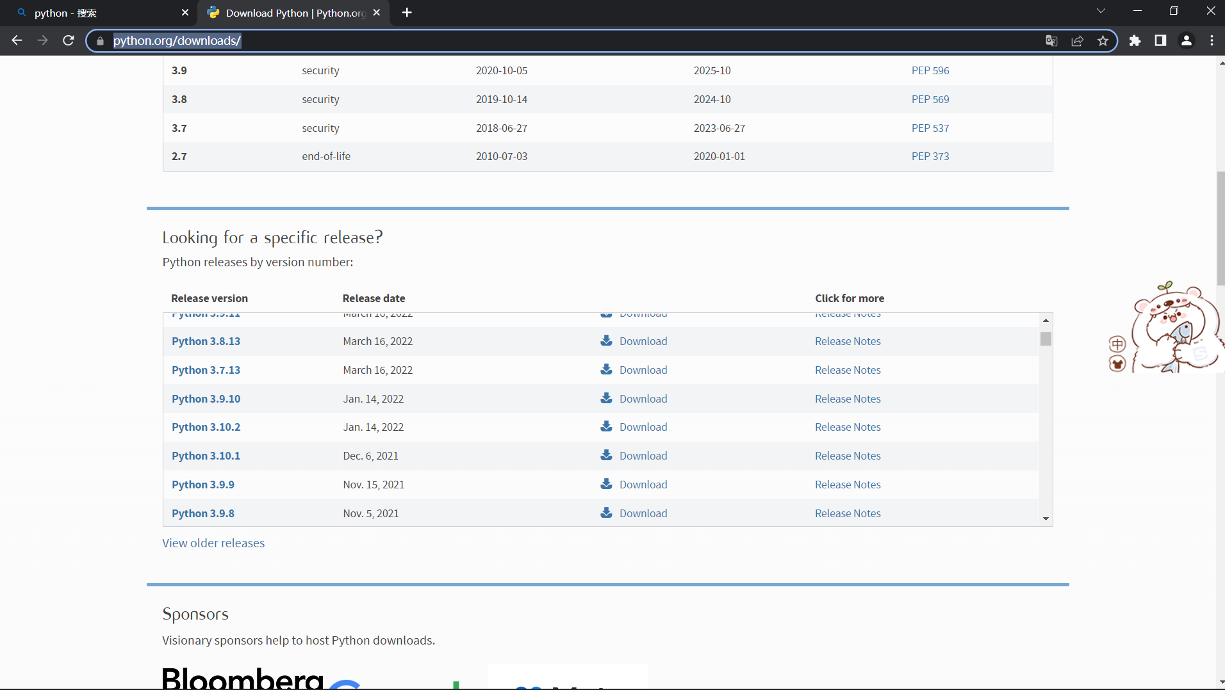Open Release Notes for Python 3.7.13
Image resolution: width=1225 pixels, height=690 pixels.
point(848,370)
